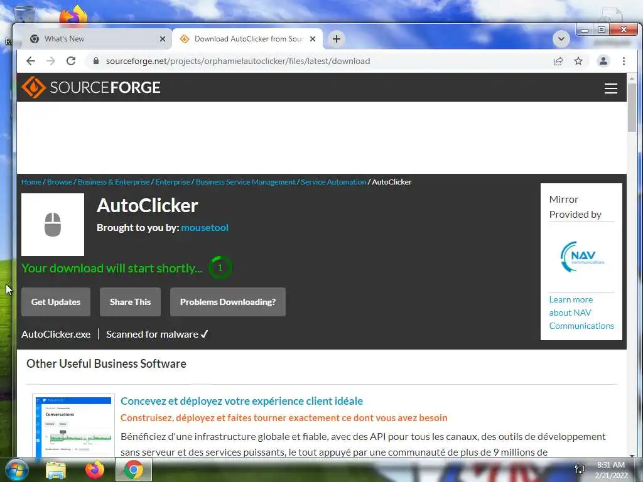
Task: Open a new tab with the plus button
Action: (x=337, y=39)
